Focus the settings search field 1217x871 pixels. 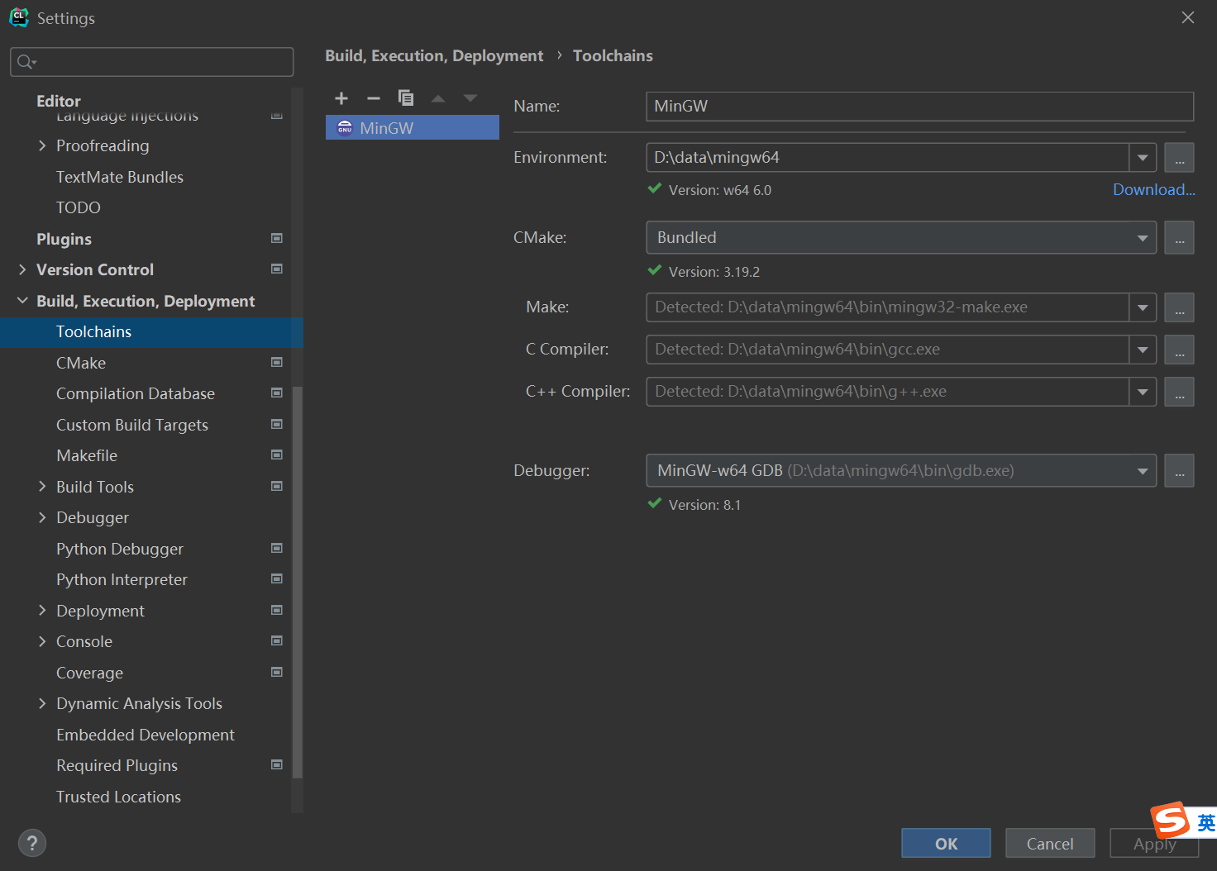click(x=151, y=62)
